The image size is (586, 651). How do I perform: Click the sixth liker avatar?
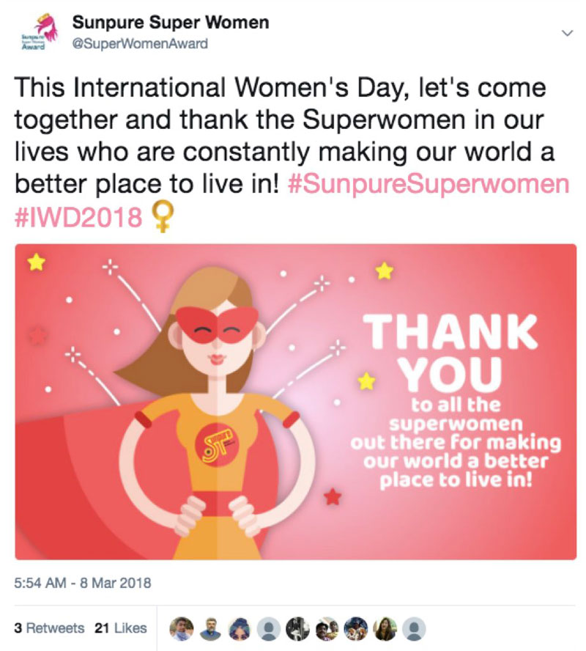point(327,628)
